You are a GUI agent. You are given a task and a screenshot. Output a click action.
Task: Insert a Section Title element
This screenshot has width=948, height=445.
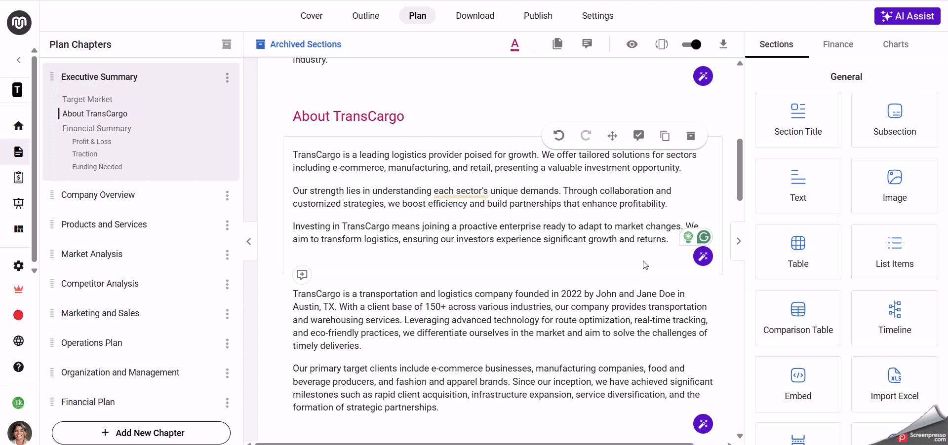(x=798, y=120)
